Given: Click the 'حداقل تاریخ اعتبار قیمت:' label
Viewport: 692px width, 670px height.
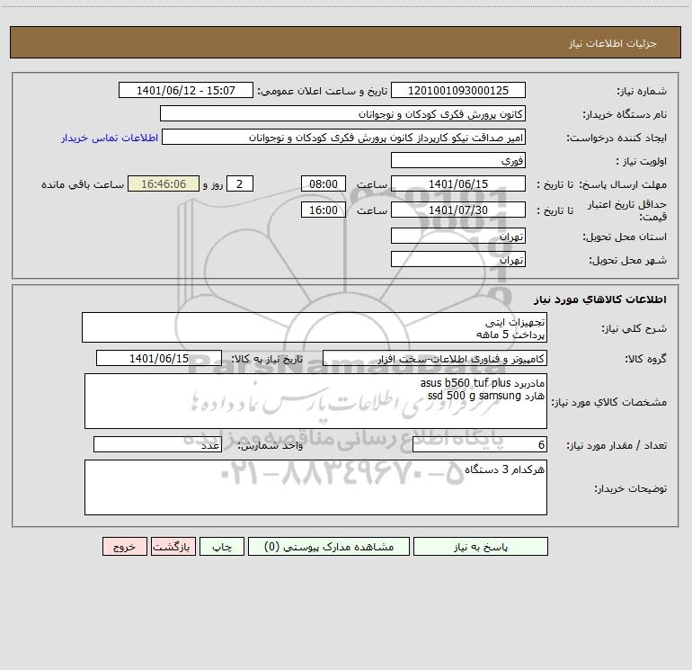Looking at the screenshot, I should (x=627, y=210).
